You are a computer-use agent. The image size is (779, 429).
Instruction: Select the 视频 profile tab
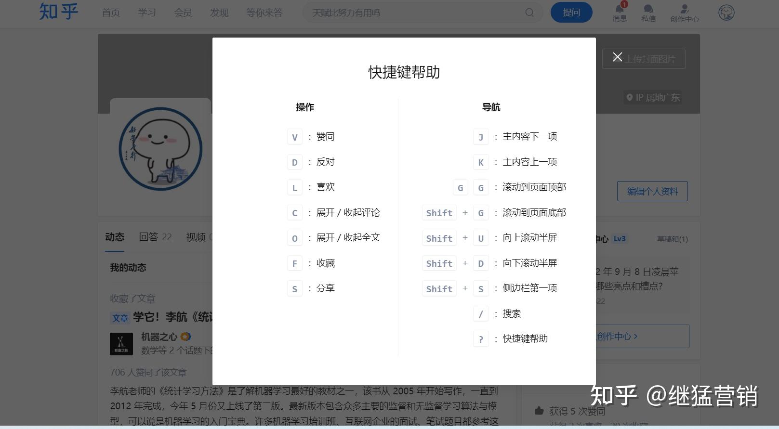(199, 237)
